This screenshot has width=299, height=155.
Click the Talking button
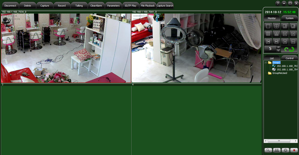[79, 6]
